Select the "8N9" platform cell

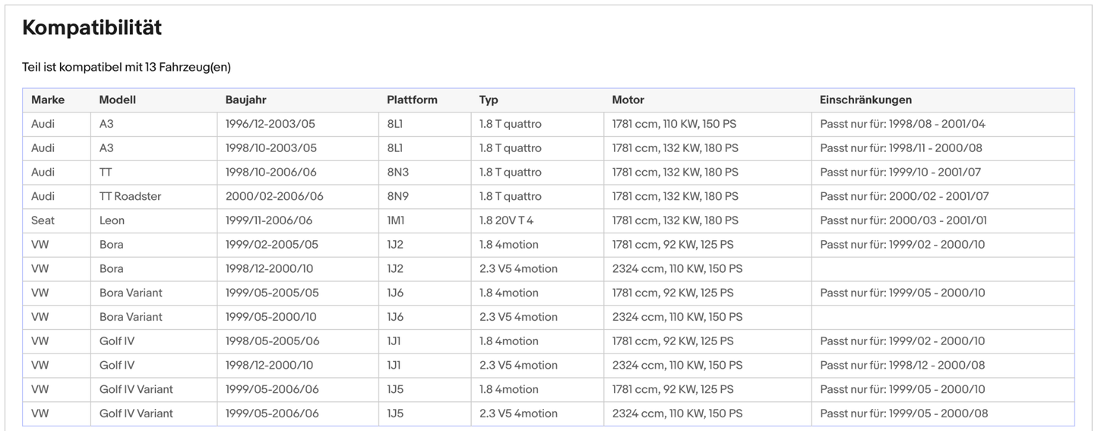click(398, 196)
